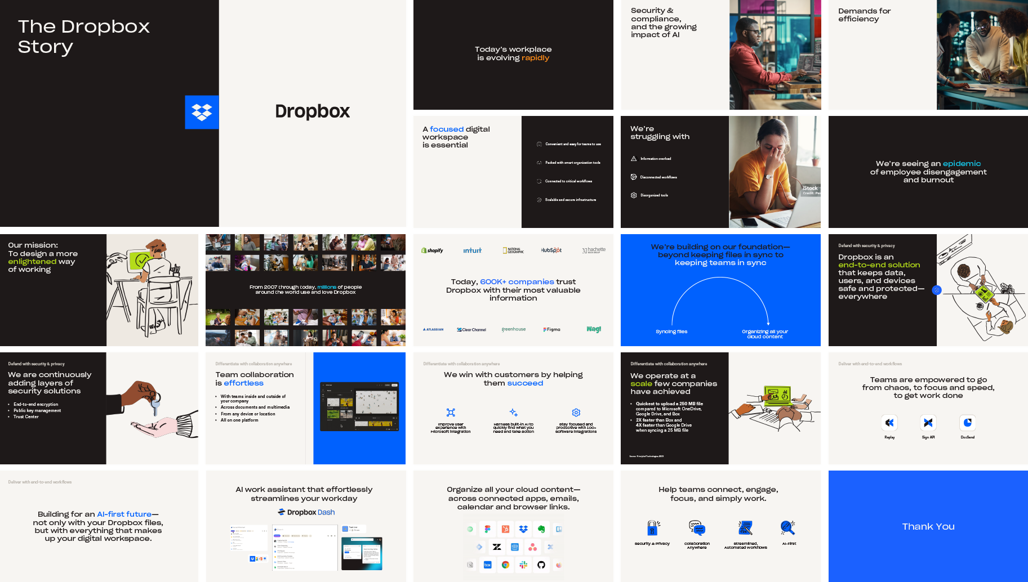Viewport: 1028px width, 582px height.
Task: Select the 'End-to-end encryption' bullet
Action: (35, 404)
